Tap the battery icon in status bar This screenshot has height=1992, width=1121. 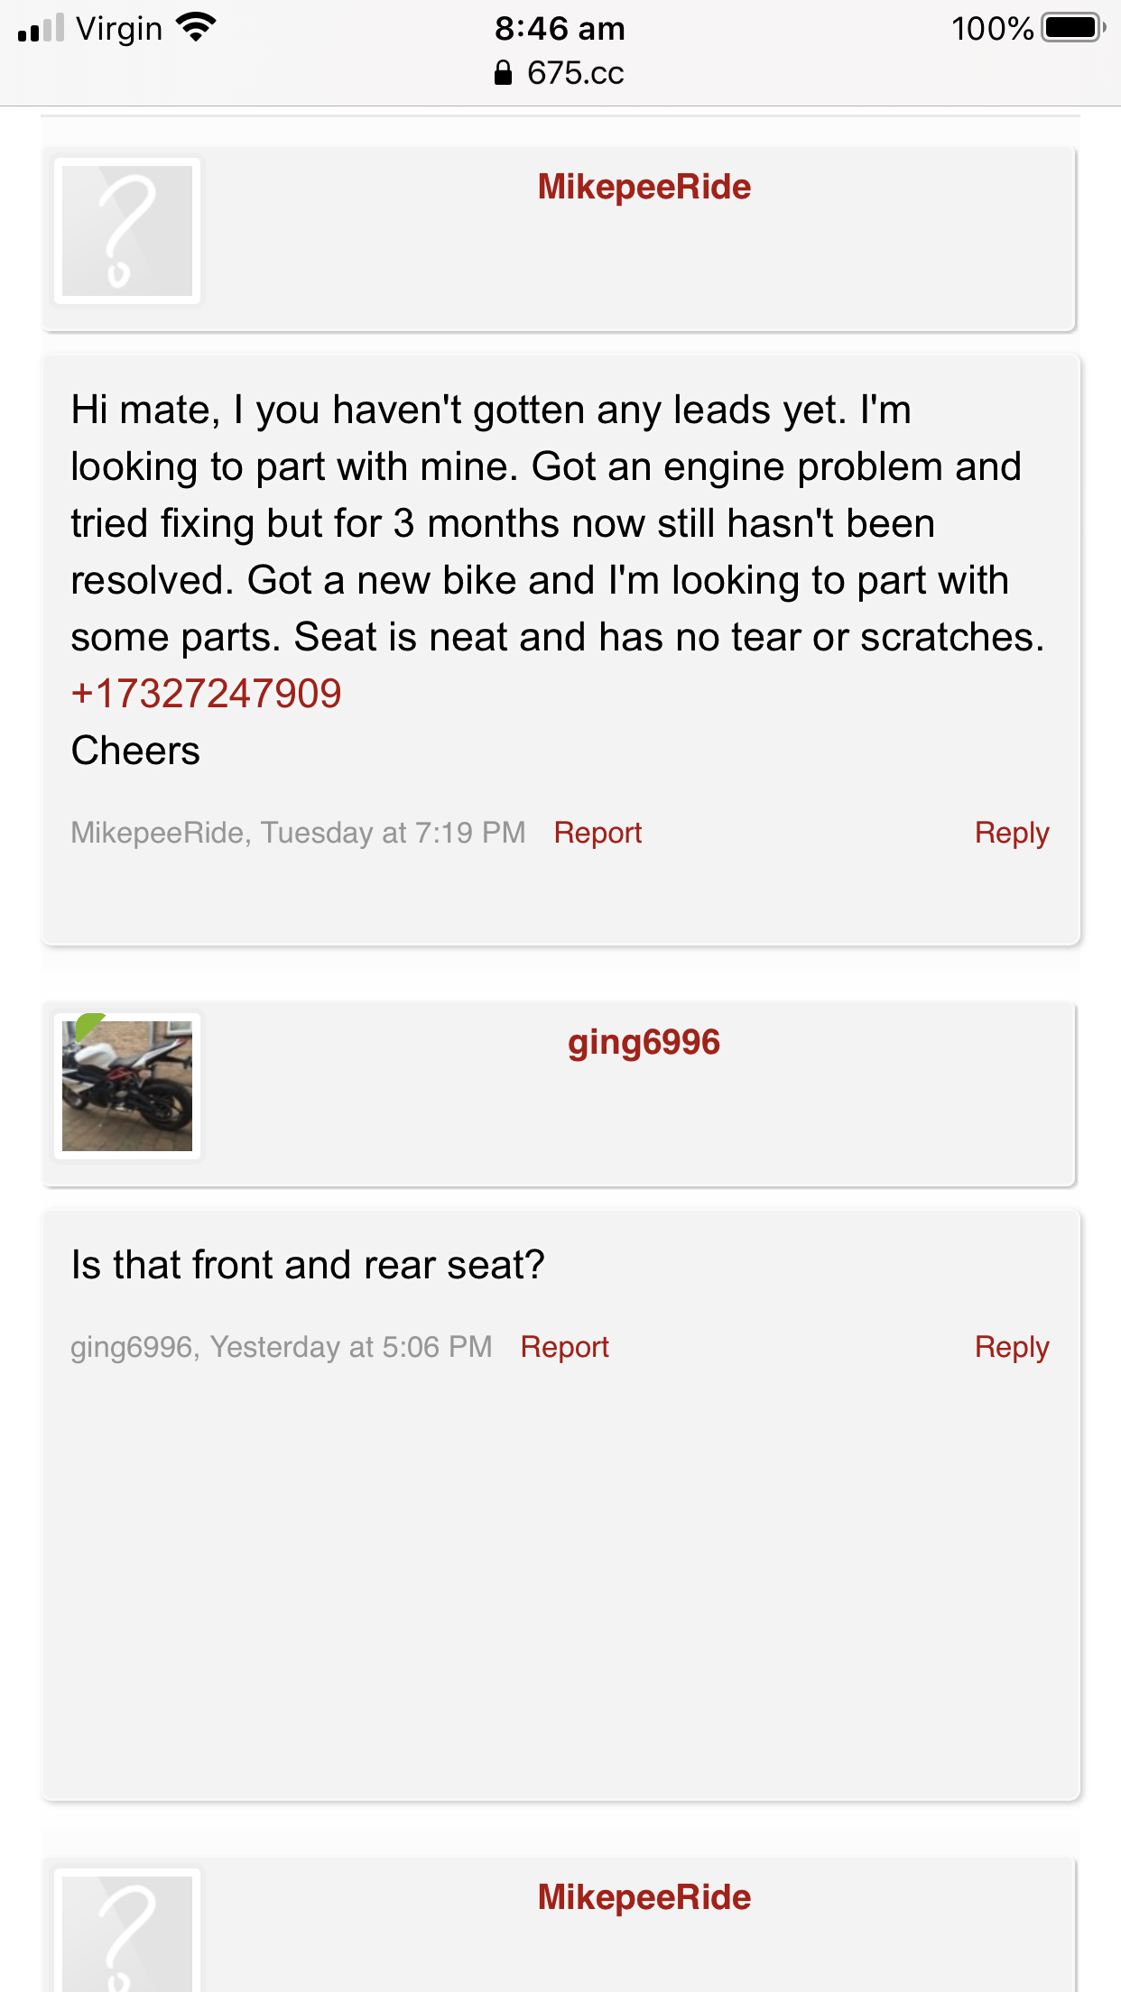1072,28
